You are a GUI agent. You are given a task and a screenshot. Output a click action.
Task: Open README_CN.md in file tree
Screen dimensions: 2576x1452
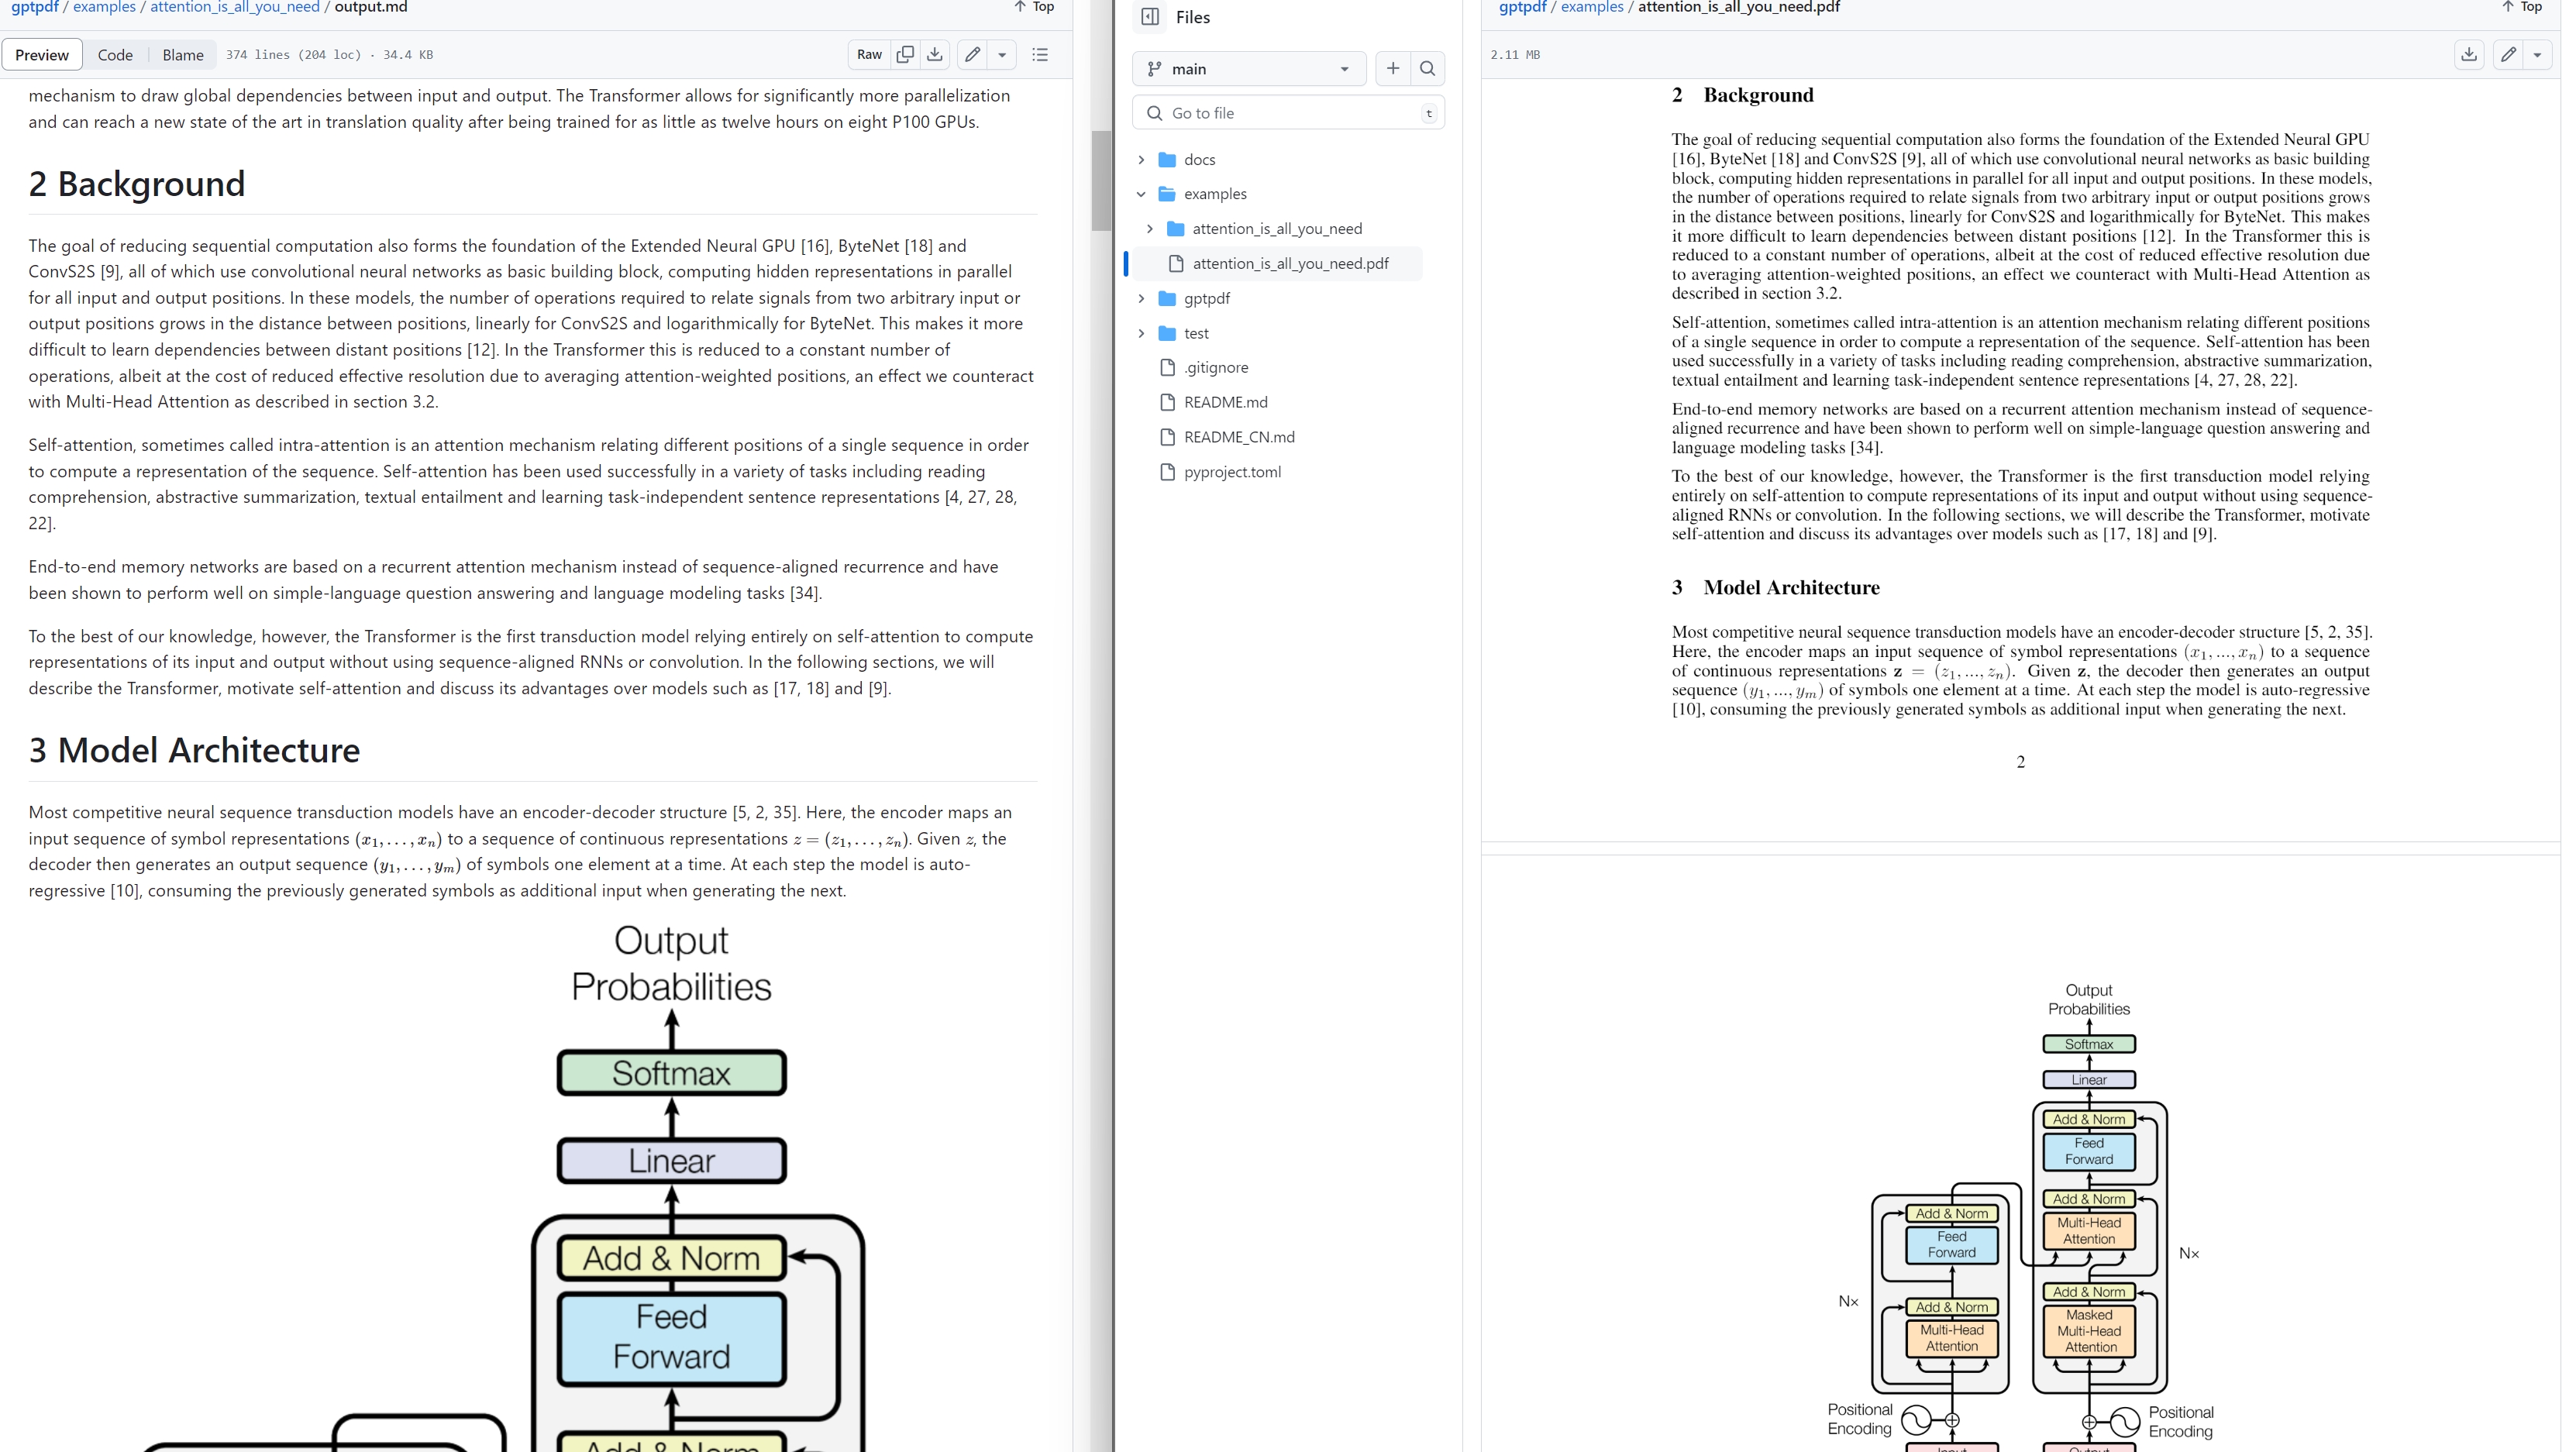[1238, 437]
